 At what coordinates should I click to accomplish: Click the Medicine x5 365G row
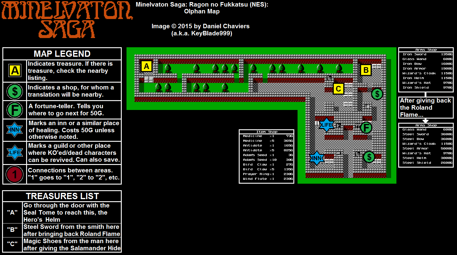pos(268,141)
